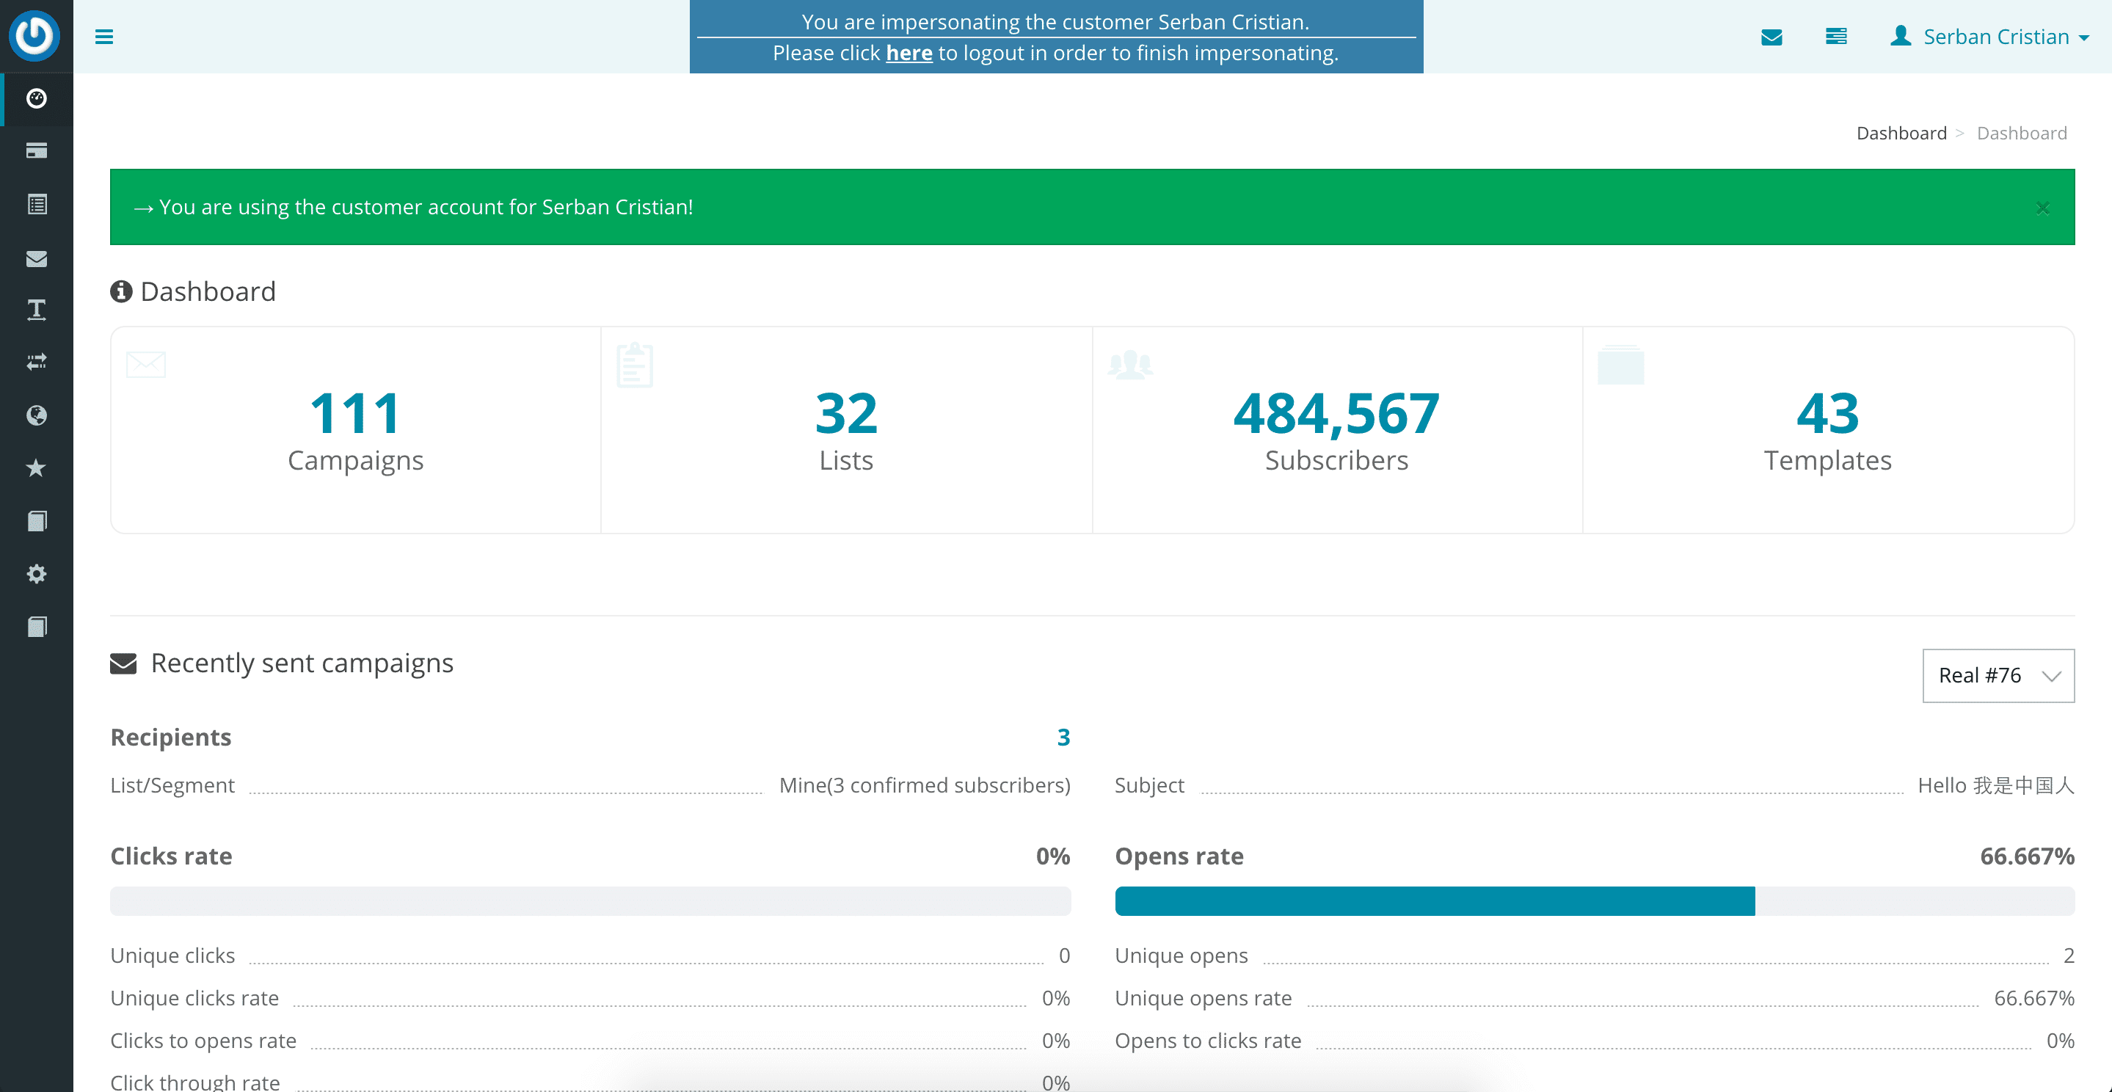
Task: Click the Dashboard breadcrumb link
Action: point(1901,133)
